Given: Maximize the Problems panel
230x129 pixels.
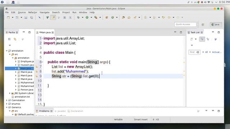Looking at the screenshot, I should pyautogui.click(x=219, y=111).
